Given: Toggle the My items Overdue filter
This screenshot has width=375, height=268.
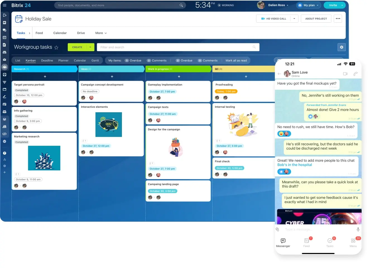Looking at the screenshot, I should click(133, 61).
